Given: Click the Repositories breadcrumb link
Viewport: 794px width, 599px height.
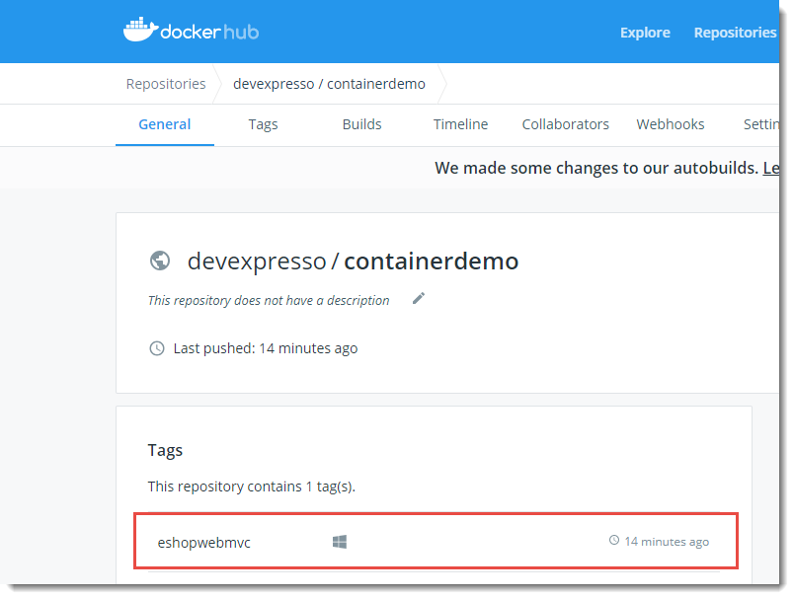Looking at the screenshot, I should click(165, 84).
